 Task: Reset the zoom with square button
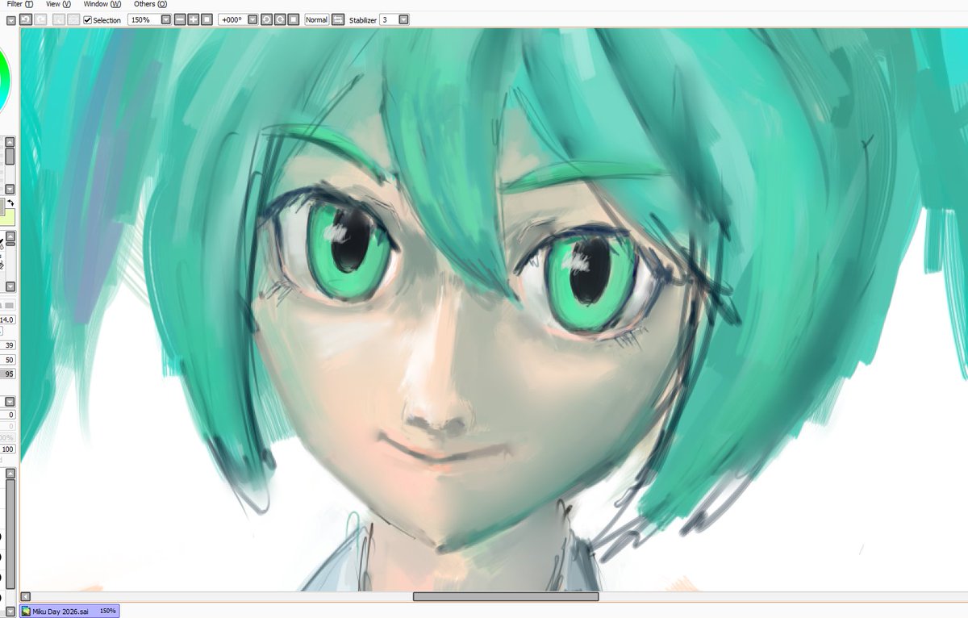coord(207,19)
